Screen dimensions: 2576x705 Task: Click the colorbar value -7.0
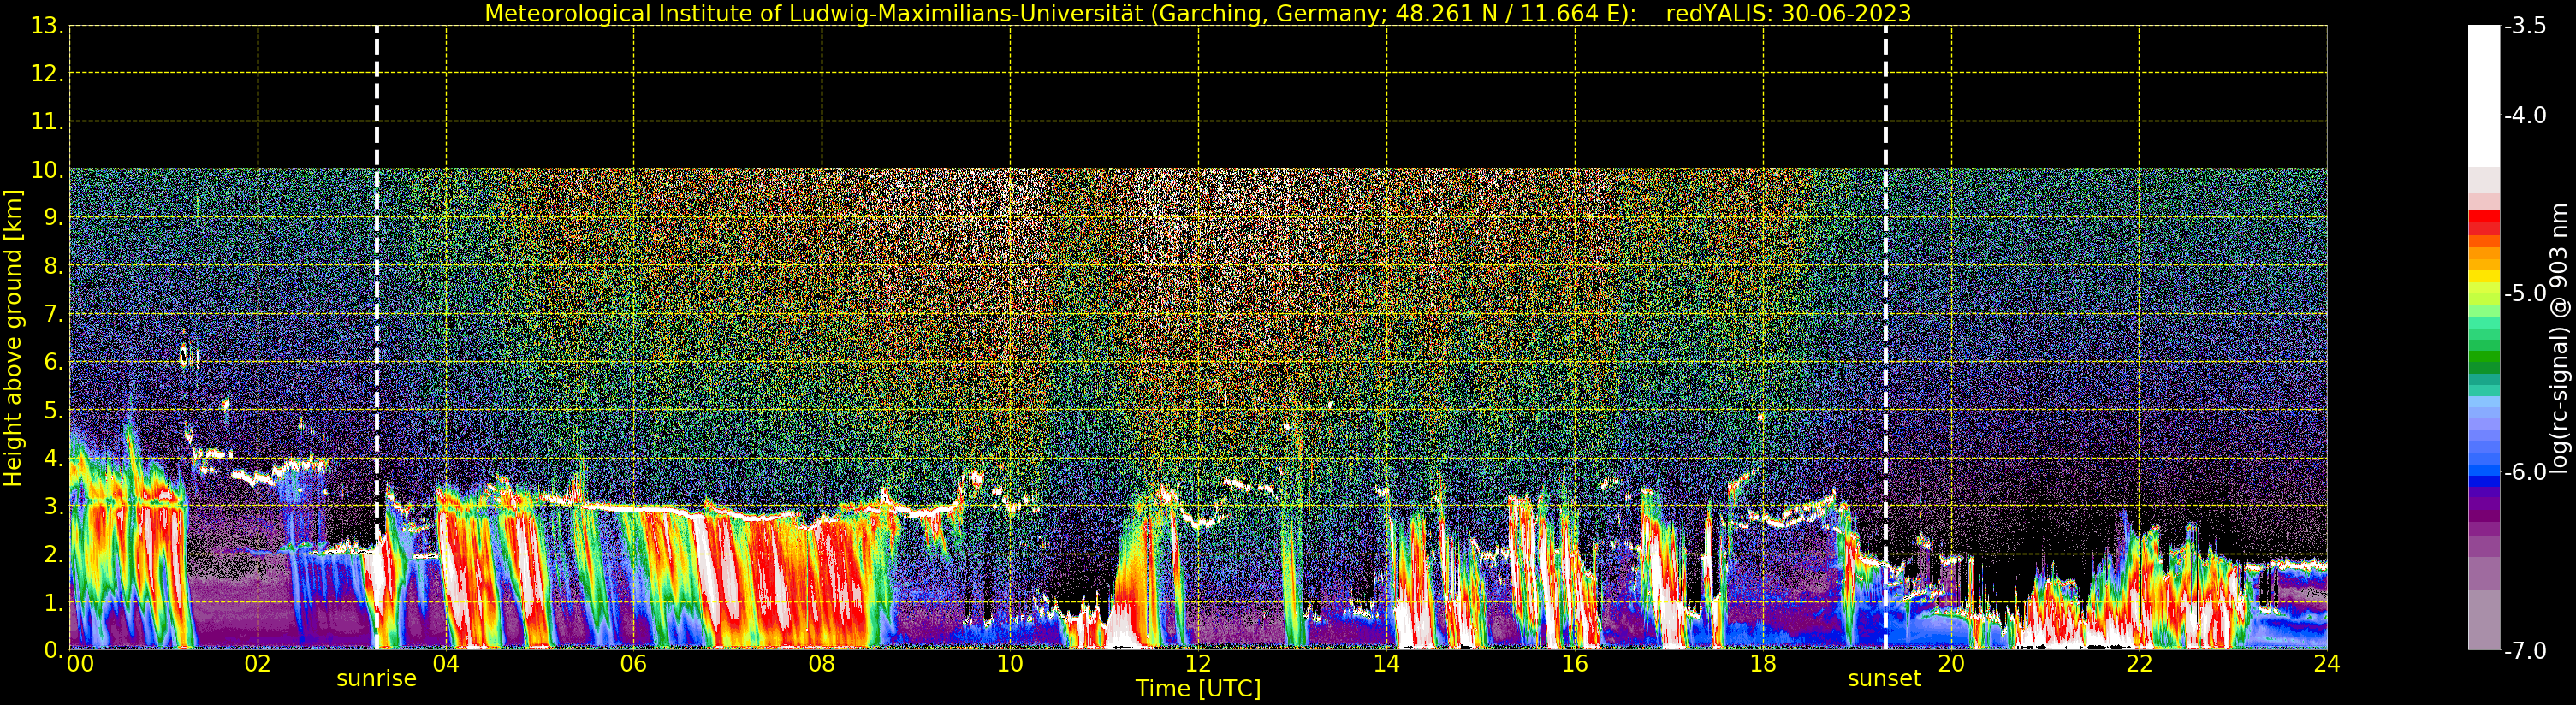click(2525, 650)
